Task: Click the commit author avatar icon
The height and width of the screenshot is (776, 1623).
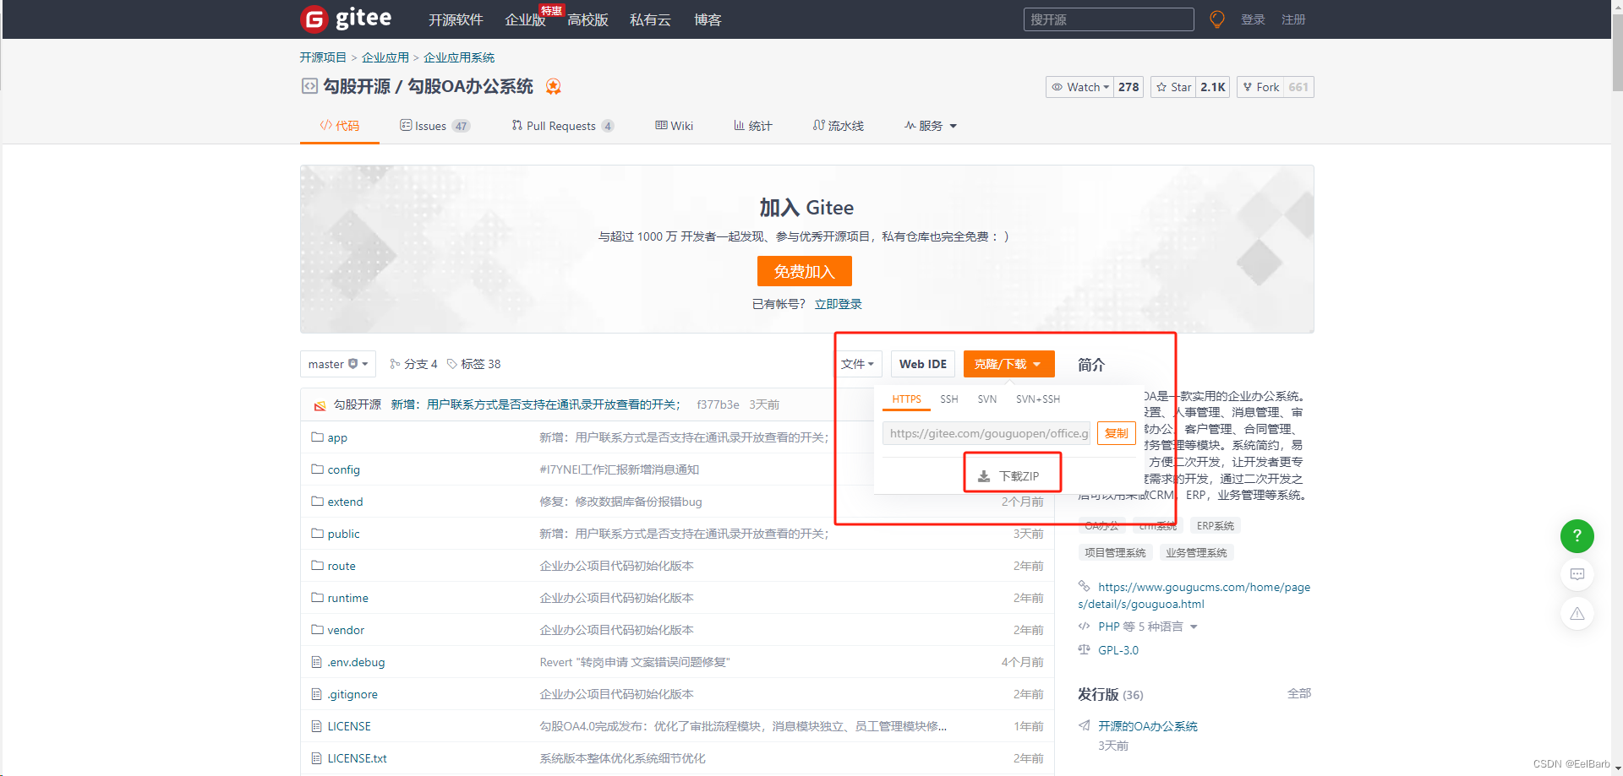Action: 320,405
